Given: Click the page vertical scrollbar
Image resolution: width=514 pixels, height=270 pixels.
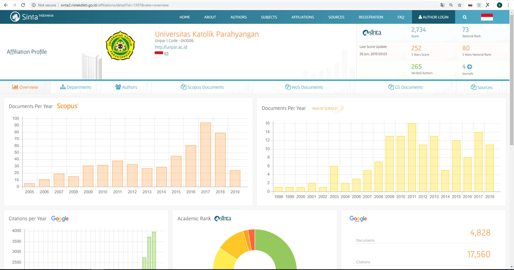Looking at the screenshot, I should click(x=512, y=80).
